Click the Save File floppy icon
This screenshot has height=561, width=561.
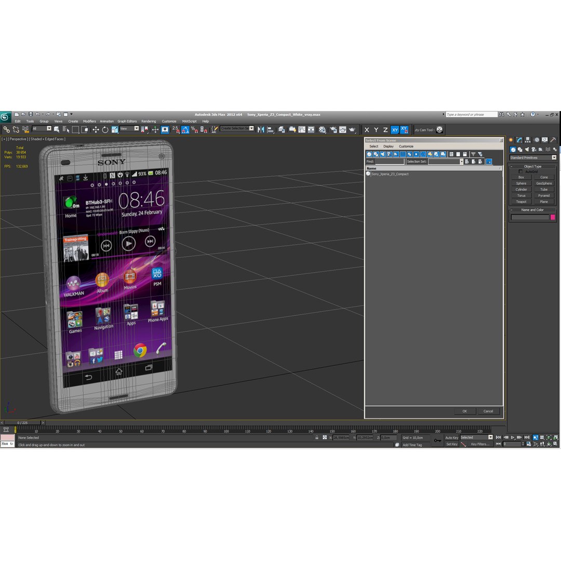tap(31, 114)
